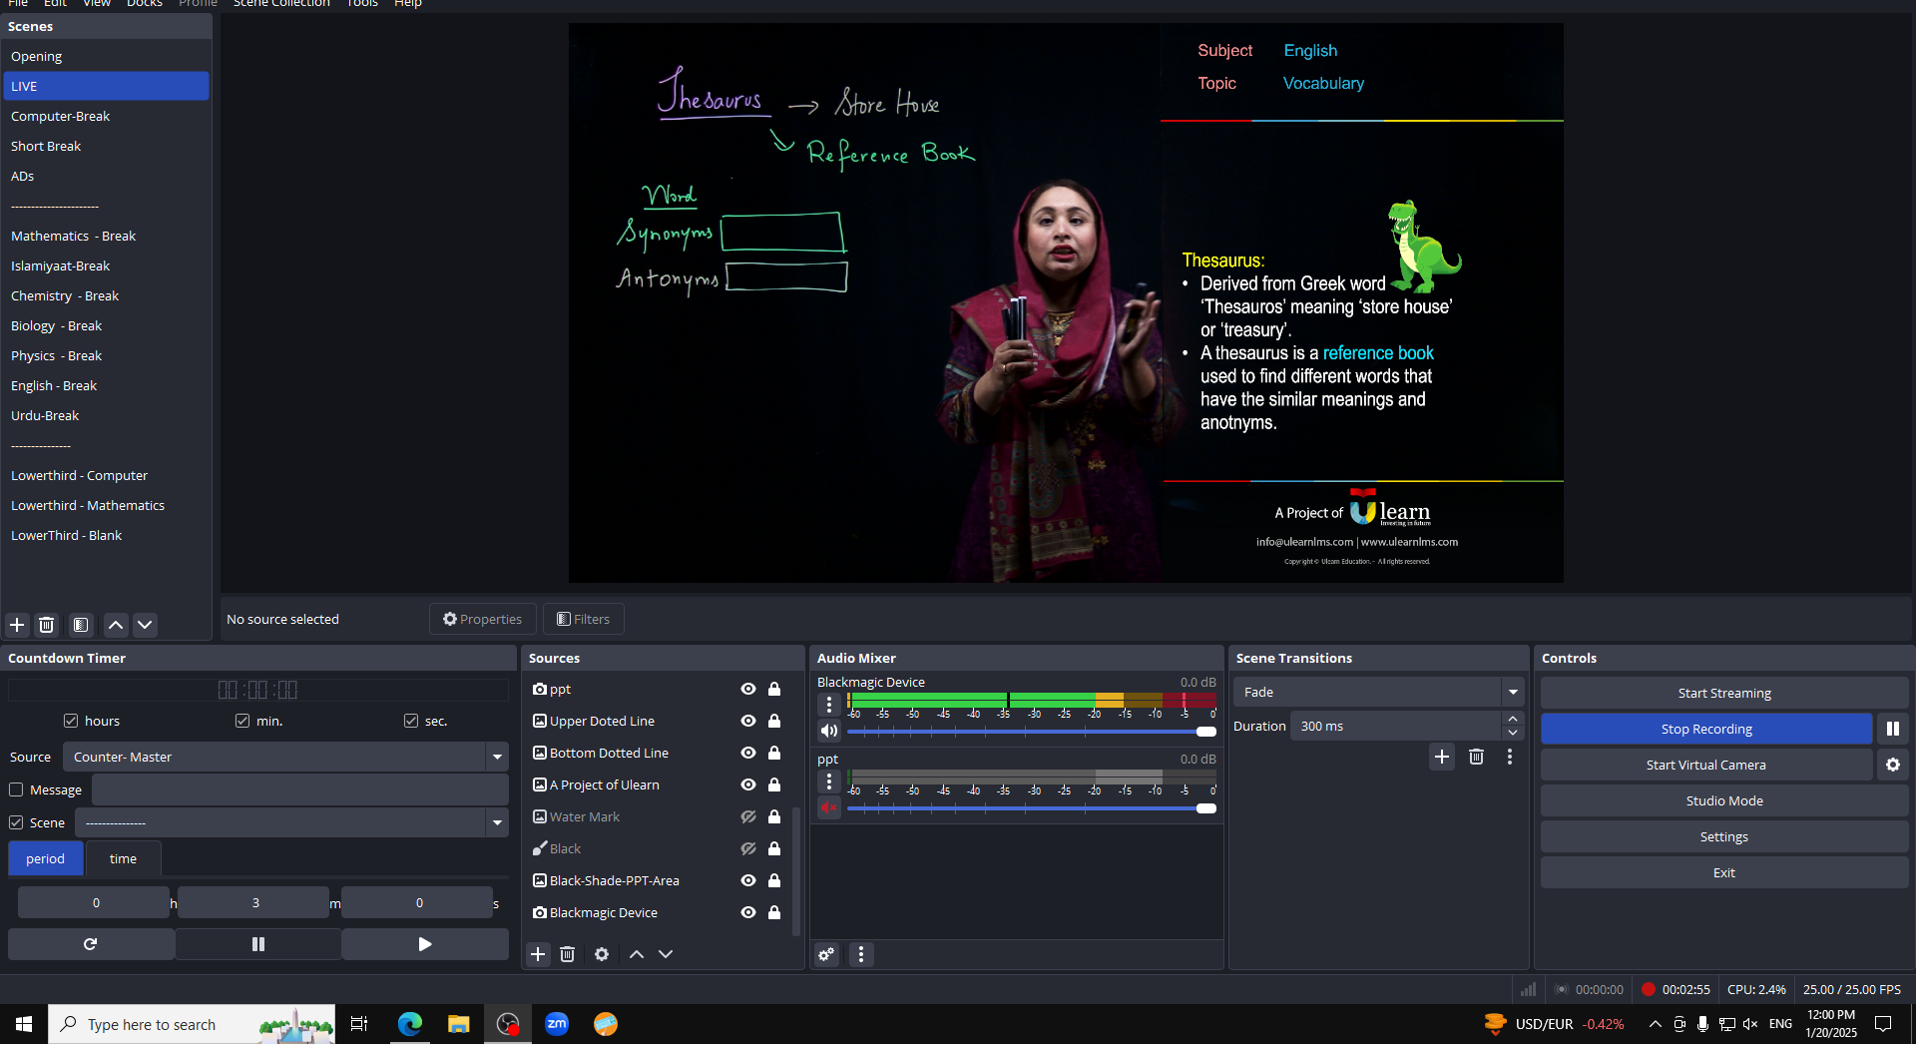The height and width of the screenshot is (1044, 1916).
Task: Open File Explorer in taskbar
Action: [x=458, y=1024]
